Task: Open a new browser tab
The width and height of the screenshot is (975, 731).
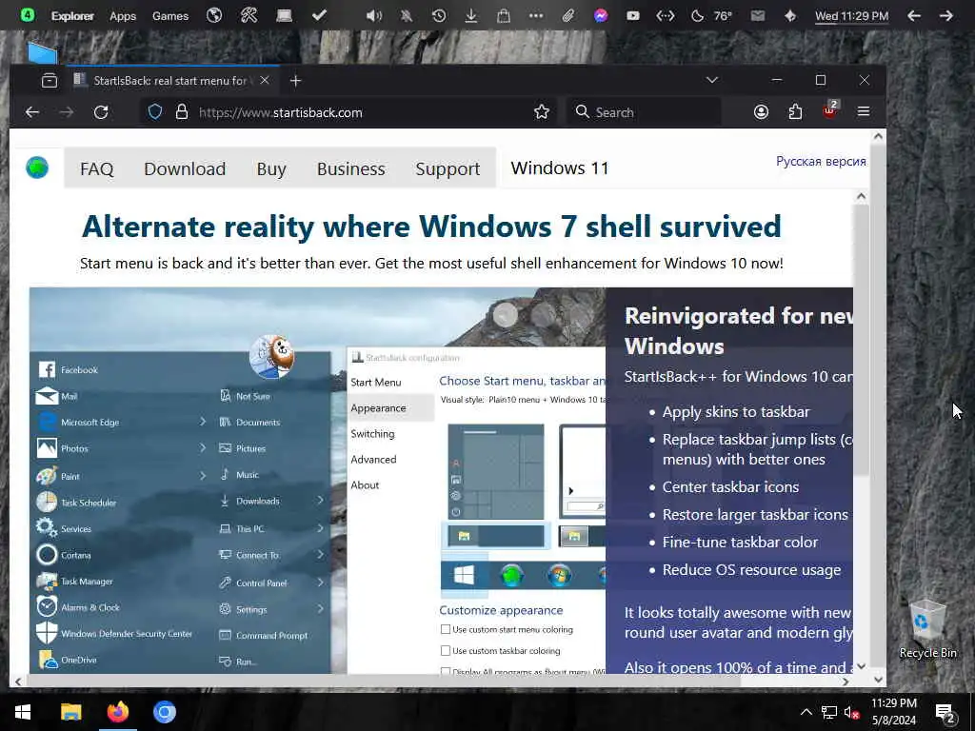Action: click(x=296, y=80)
